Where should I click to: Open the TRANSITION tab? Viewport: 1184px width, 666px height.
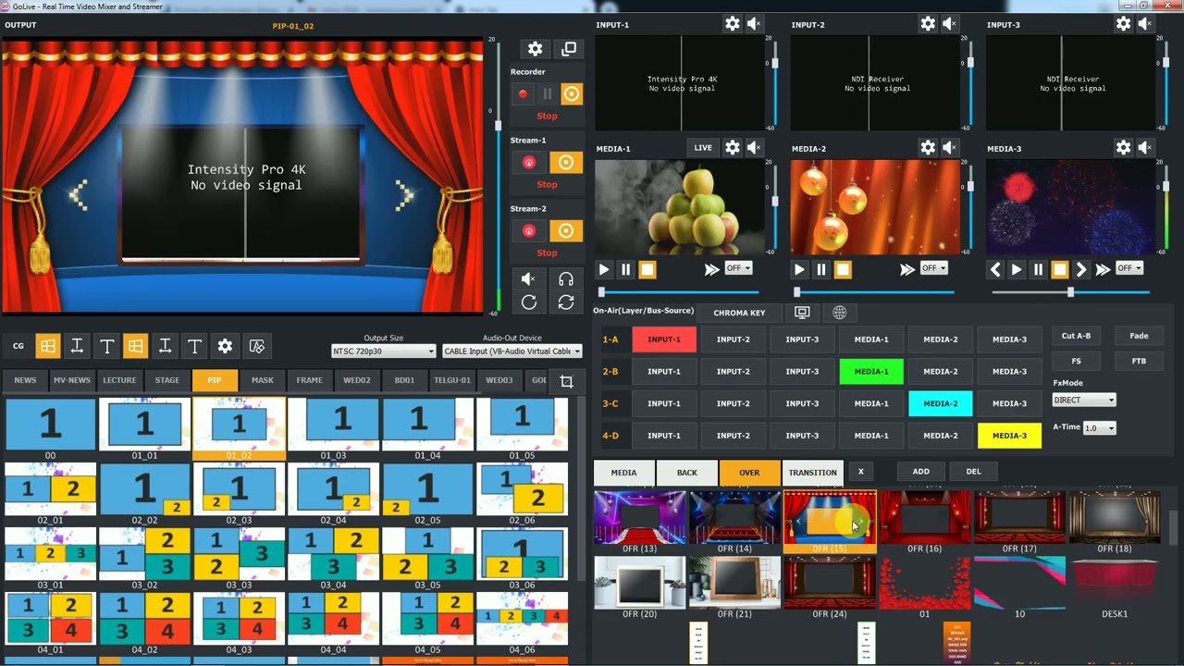click(x=812, y=473)
